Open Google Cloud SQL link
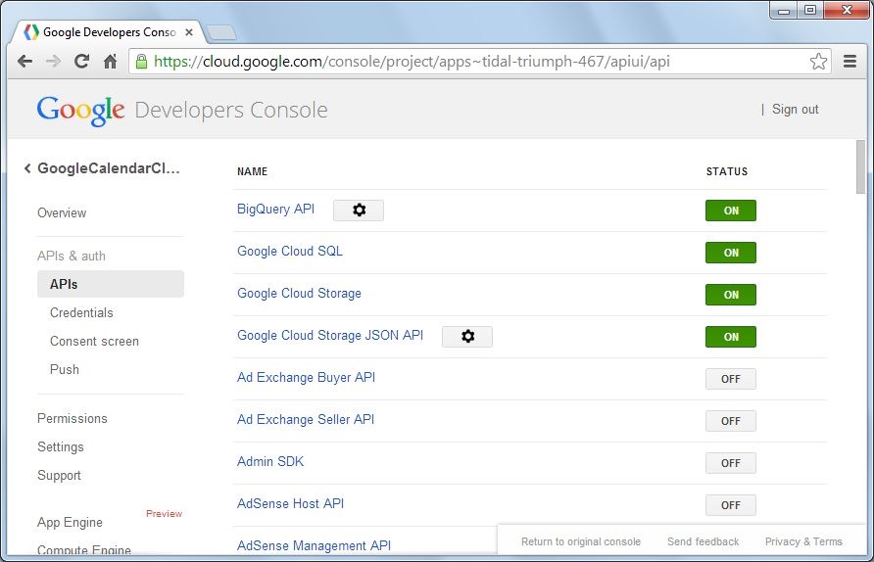This screenshot has height=562, width=874. click(x=290, y=252)
